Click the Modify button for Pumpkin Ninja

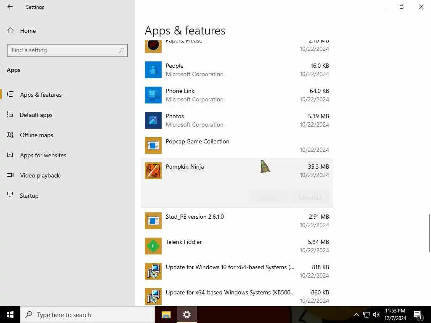269,197
